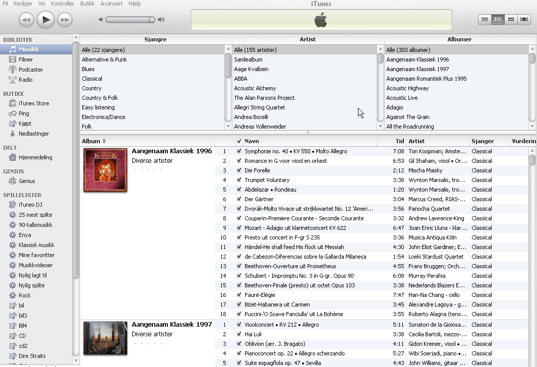Open the Ping icon
Viewport: 537px width, 367px height.
click(x=12, y=113)
